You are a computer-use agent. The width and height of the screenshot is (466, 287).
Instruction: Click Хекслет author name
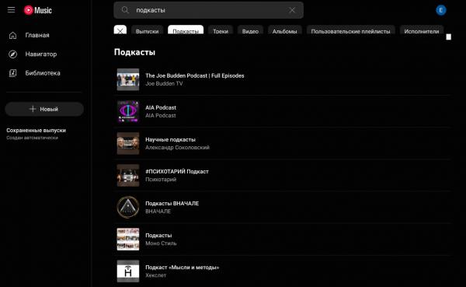(x=156, y=275)
